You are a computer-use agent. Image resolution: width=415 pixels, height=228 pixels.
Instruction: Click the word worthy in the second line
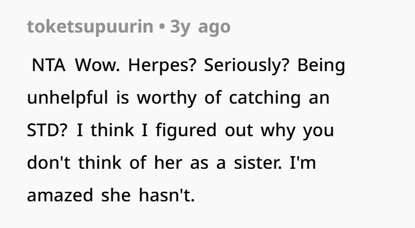coord(167,98)
